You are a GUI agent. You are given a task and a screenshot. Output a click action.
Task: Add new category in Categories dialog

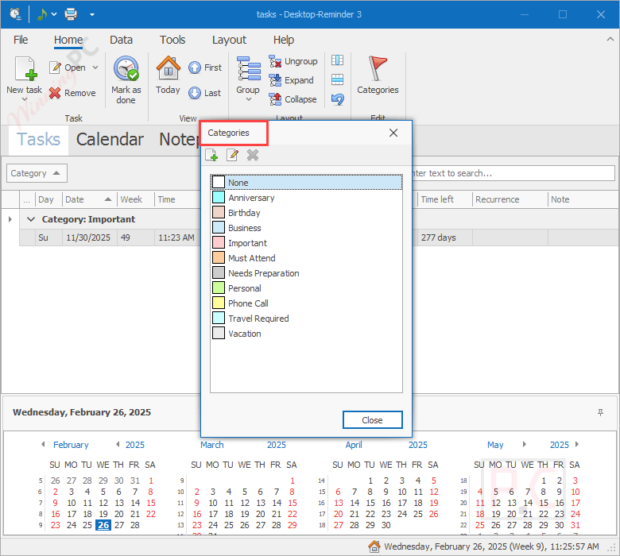(212, 155)
